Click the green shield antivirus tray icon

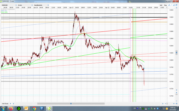coord(149,109)
